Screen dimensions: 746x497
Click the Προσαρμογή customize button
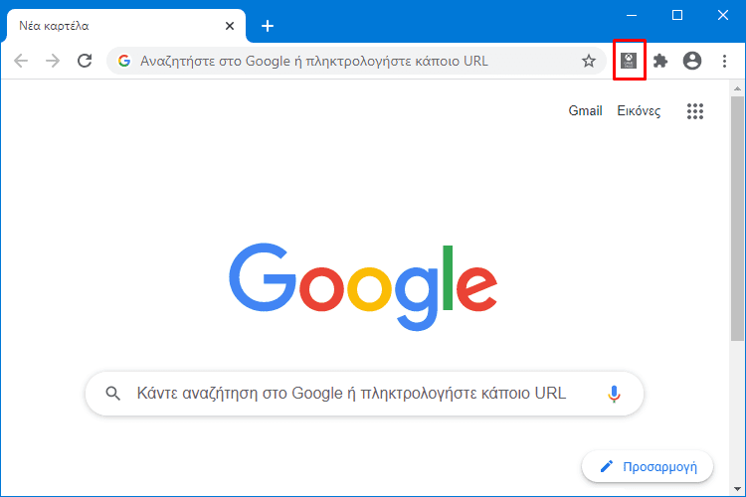[x=648, y=466]
